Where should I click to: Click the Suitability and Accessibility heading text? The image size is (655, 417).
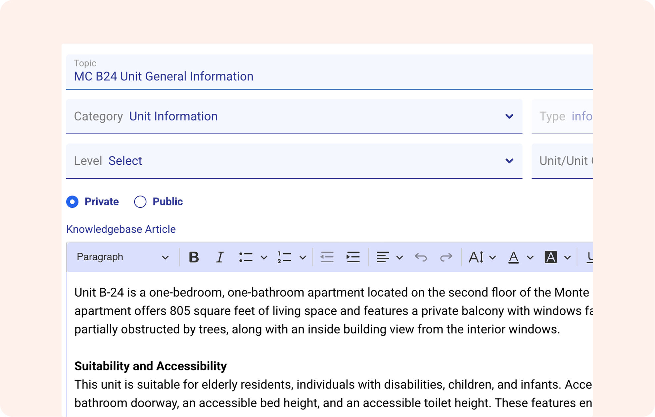click(x=151, y=366)
